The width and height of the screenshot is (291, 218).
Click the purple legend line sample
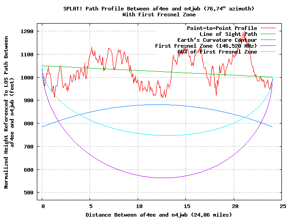click(268, 45)
